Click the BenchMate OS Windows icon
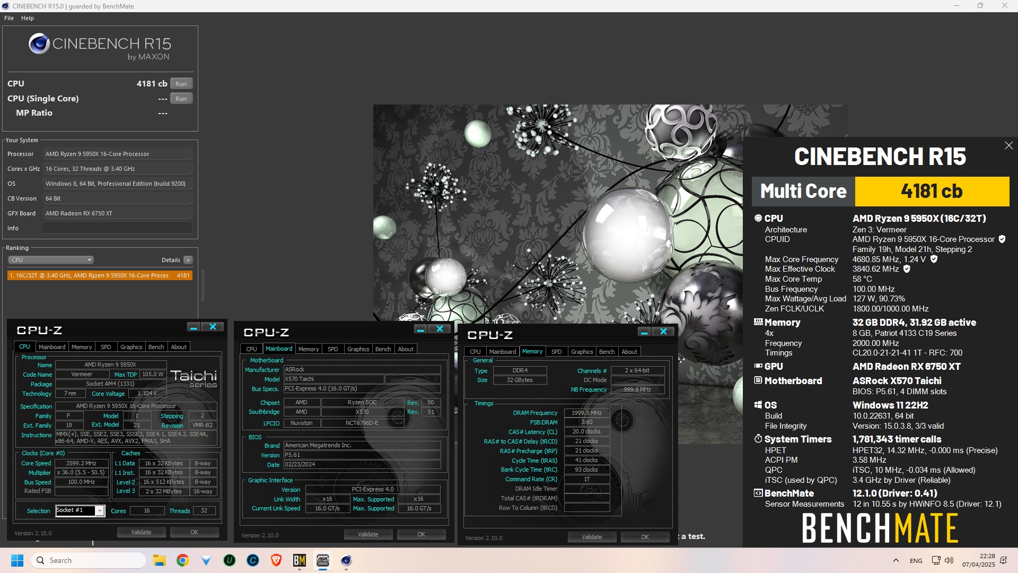This screenshot has height=573, width=1018. [x=758, y=405]
